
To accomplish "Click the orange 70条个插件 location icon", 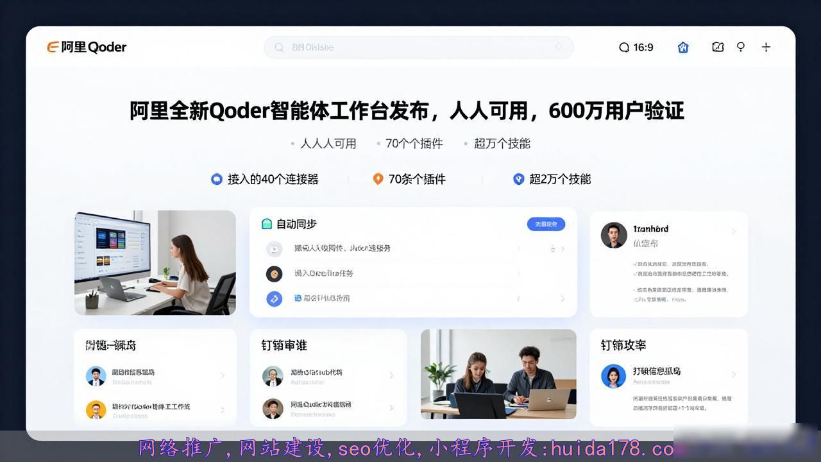I will [x=378, y=179].
